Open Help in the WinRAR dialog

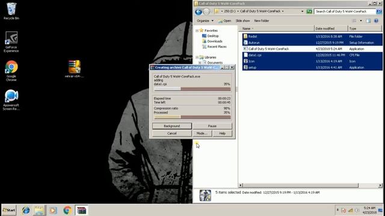pos(222,133)
